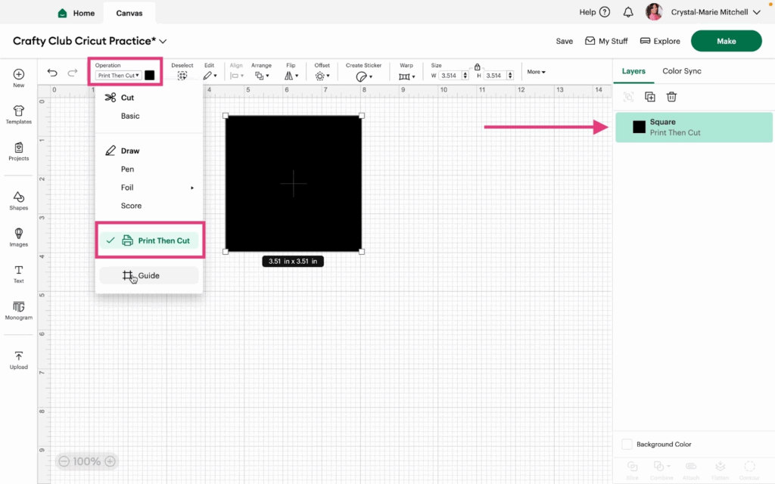Select the Text tool

pos(18,274)
